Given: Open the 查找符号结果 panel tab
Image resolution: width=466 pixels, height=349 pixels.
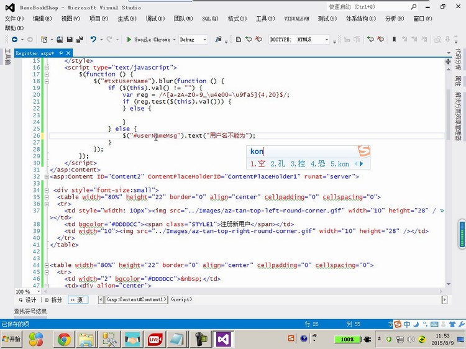Looking at the screenshot, I should pyautogui.click(x=30, y=311).
